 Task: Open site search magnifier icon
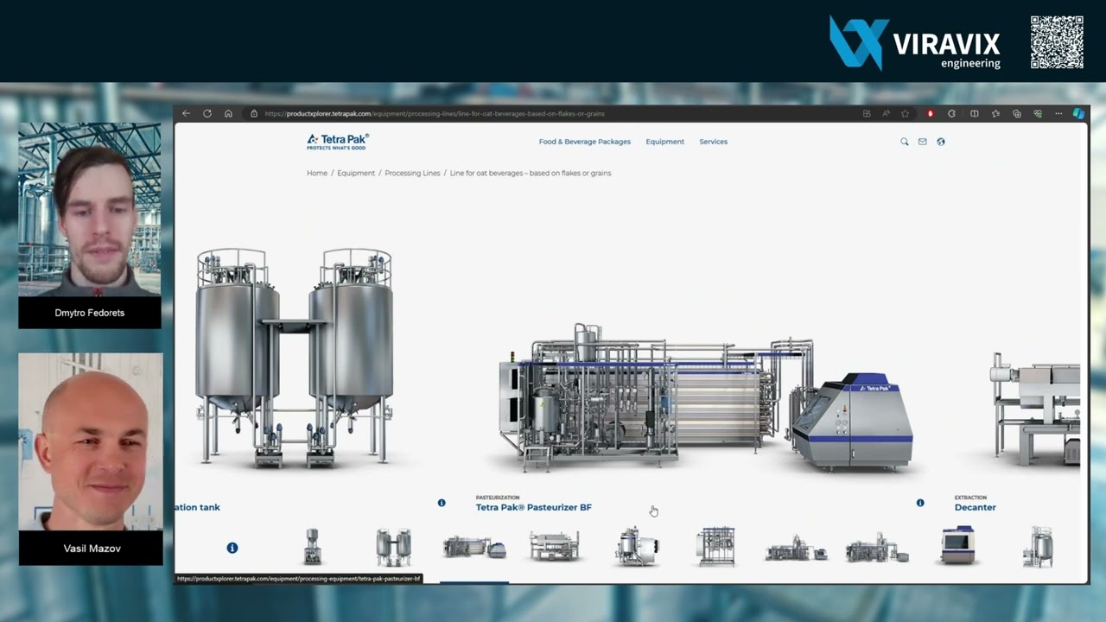coord(905,142)
